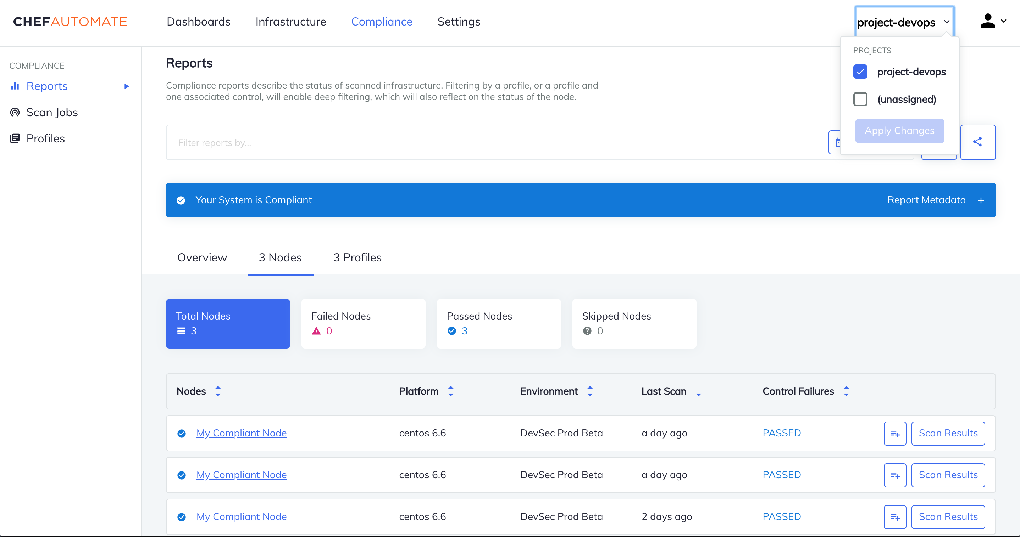Click the add-to-filter icon on the last node row
1020x537 pixels.
(895, 517)
